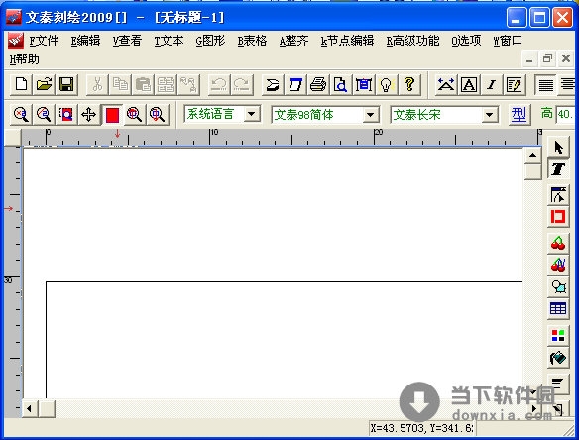
Task: Open the k节点编辑 menu
Action: click(x=347, y=41)
